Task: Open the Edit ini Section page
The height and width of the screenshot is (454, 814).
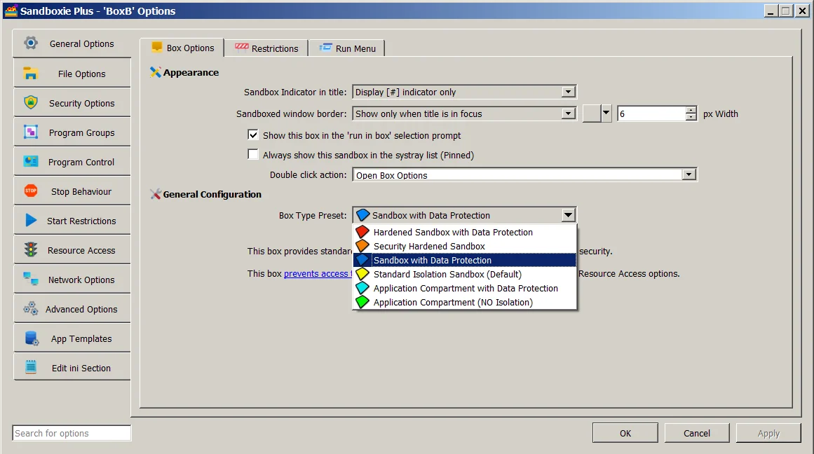Action: click(x=72, y=368)
